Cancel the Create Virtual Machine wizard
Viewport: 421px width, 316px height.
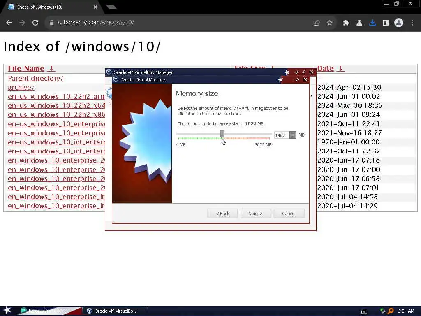[x=289, y=214]
